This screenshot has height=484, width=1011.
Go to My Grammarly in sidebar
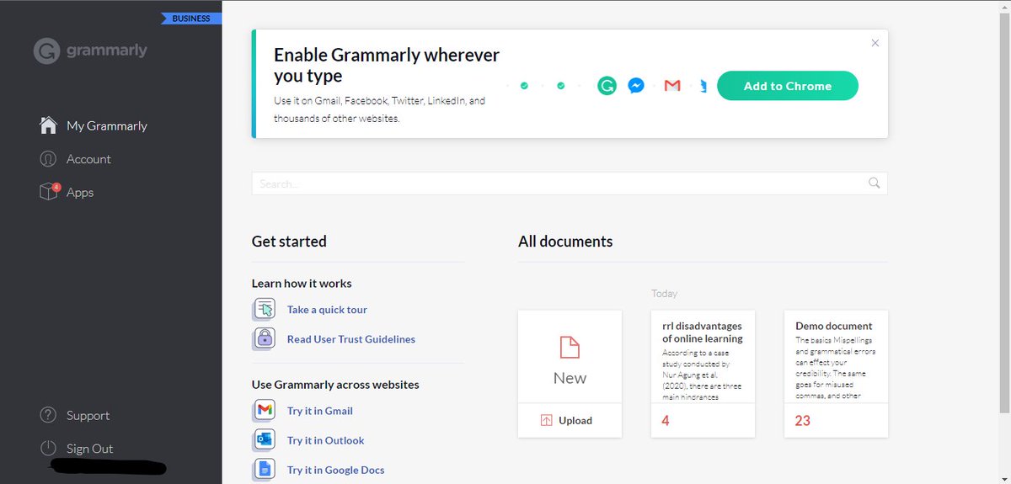pos(107,125)
